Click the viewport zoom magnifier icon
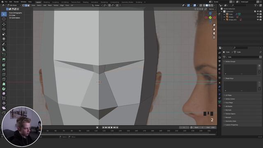This screenshot has height=148, width=263. coord(214,25)
